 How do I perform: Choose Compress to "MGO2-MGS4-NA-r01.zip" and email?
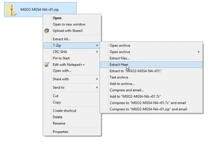point(151,109)
